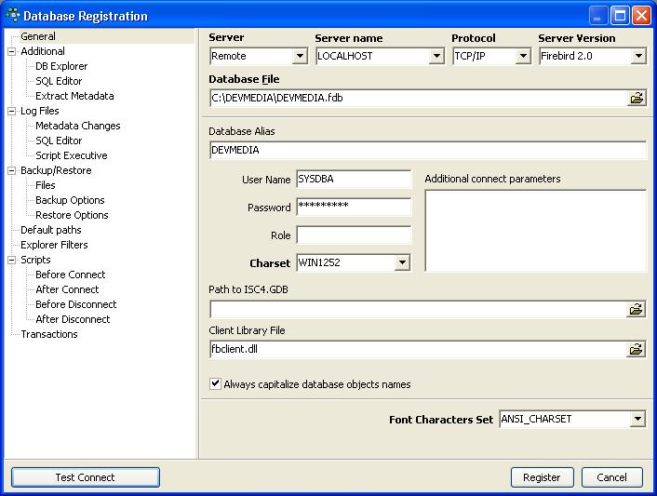This screenshot has width=657, height=496.
Task: Open the Charset WIN1252 dropdown
Action: (x=402, y=263)
